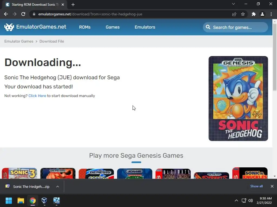
Task: Click the browser forward arrow
Action: [x=15, y=14]
